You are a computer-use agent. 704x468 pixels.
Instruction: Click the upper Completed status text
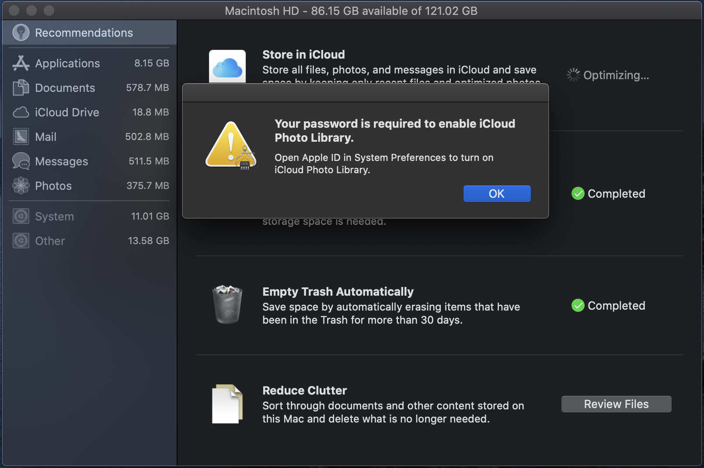(x=617, y=194)
